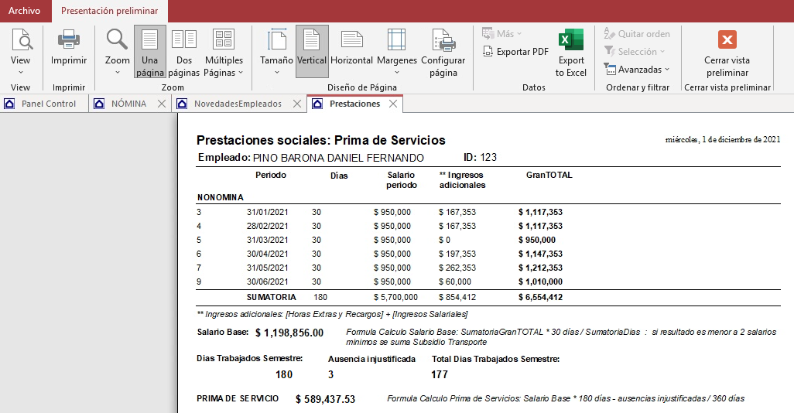Open the Archivo menu tab
The height and width of the screenshot is (413, 794).
(25, 11)
